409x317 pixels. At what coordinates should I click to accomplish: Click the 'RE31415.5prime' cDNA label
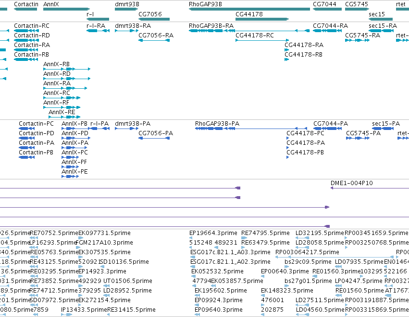coord(132,310)
